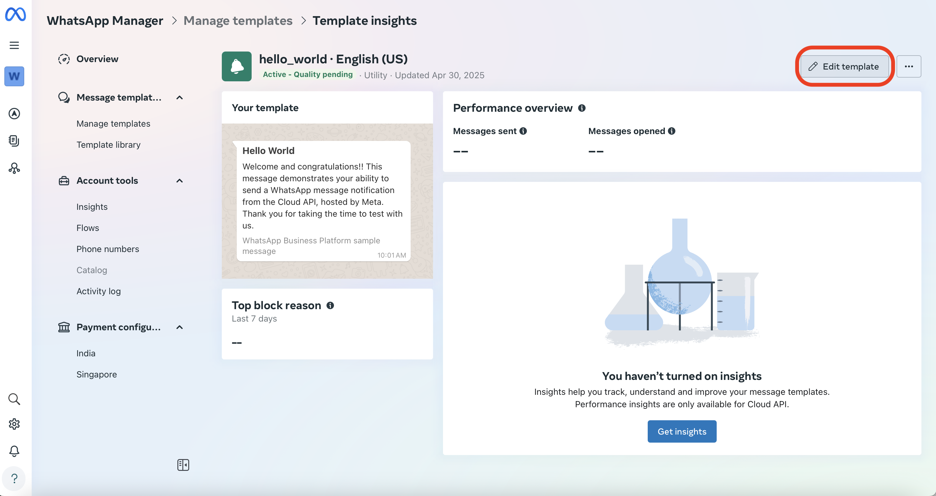Collapse the Message templates section
936x496 pixels.
[x=180, y=98]
